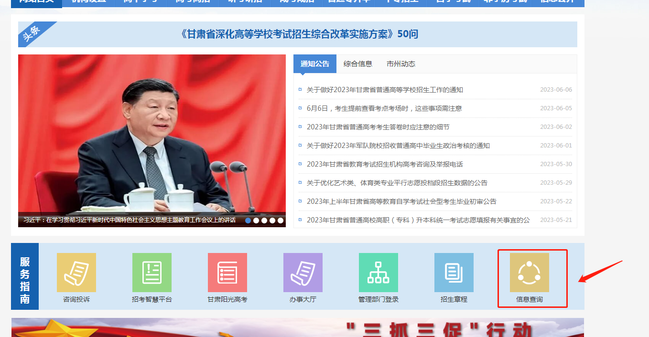Click the date 2023-06-02
649x337 pixels.
click(x=556, y=127)
